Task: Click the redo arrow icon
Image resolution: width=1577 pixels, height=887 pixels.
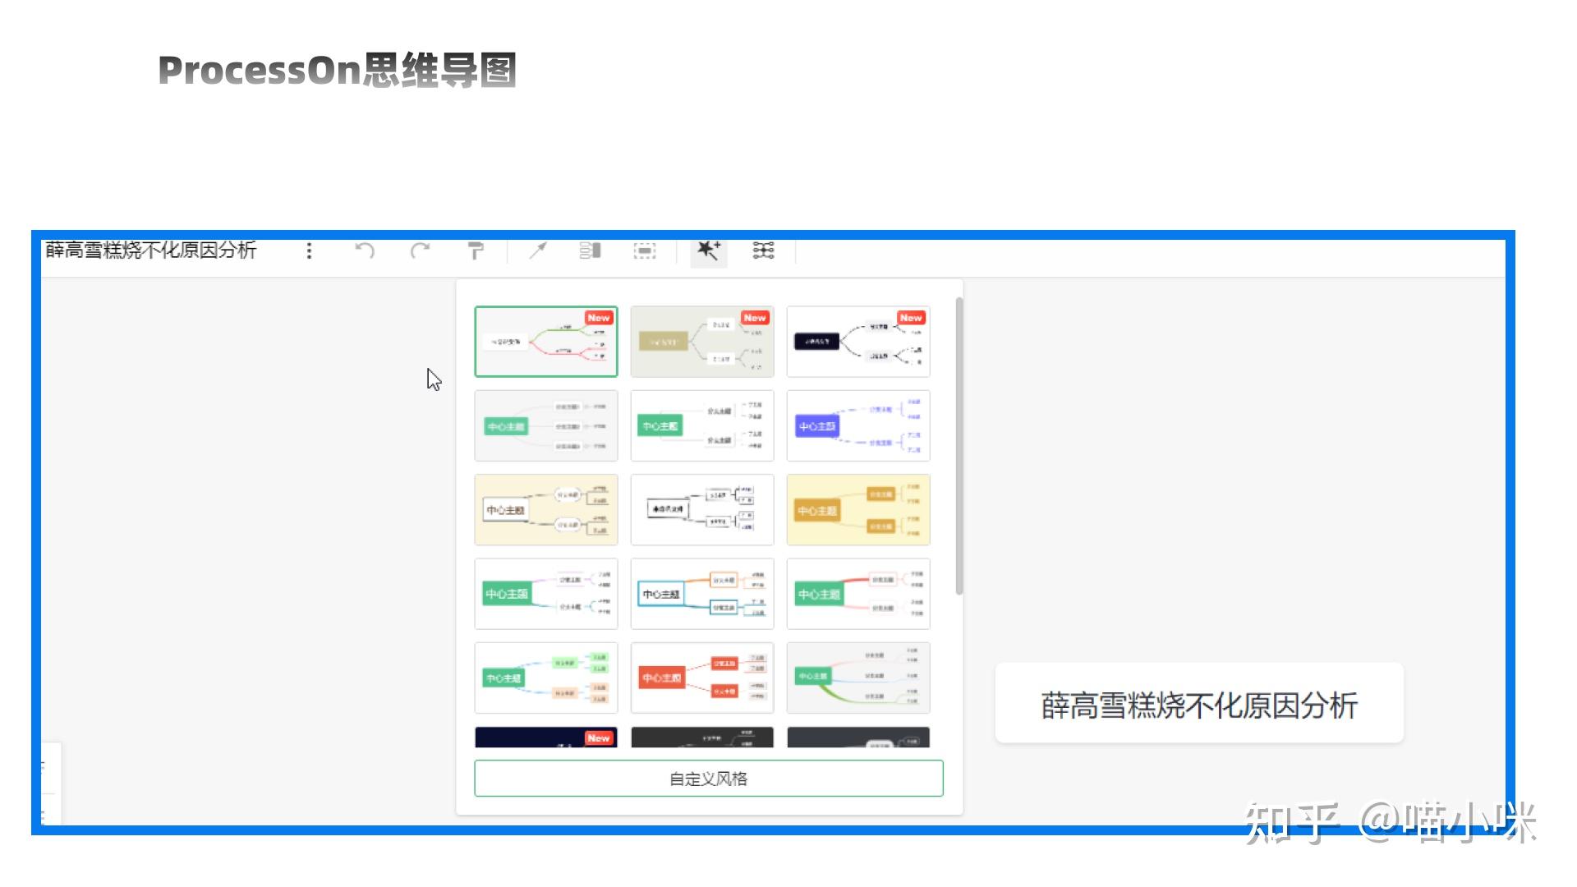Action: click(421, 250)
